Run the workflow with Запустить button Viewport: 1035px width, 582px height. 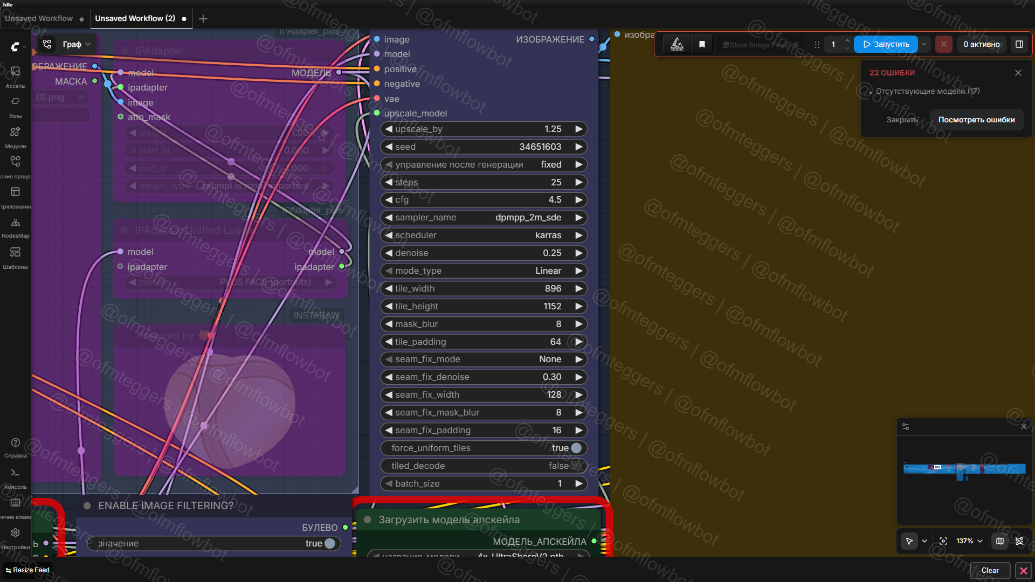click(x=886, y=44)
